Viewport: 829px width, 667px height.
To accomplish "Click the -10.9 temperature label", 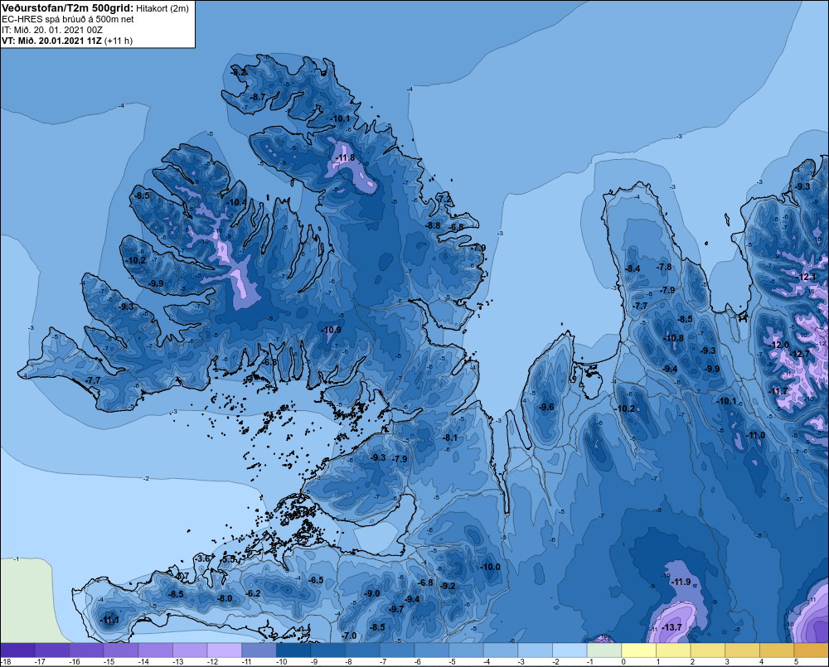I will point(332,330).
